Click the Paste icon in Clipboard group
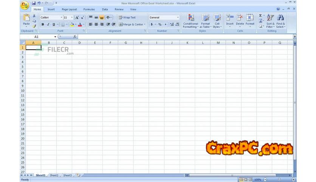 [26, 18]
